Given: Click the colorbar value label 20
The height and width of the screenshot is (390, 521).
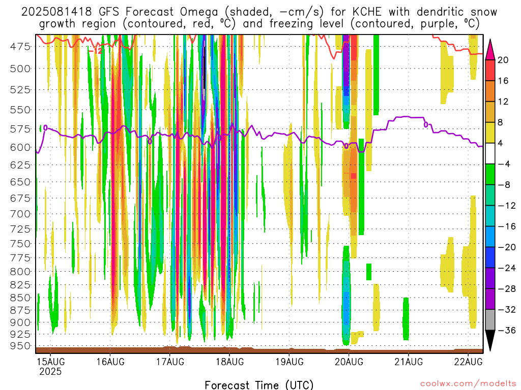Looking at the screenshot, I should coord(503,60).
